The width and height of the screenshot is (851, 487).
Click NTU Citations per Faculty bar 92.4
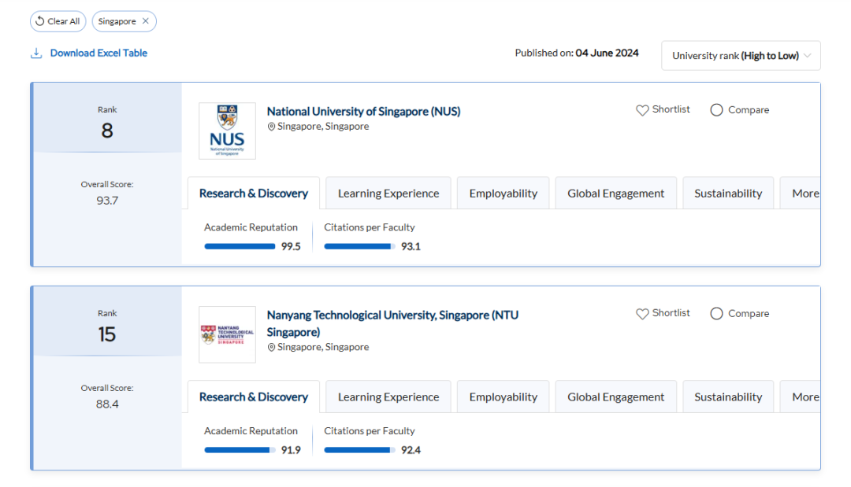[x=360, y=450]
